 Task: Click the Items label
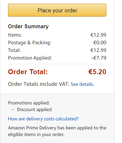(x=15, y=35)
